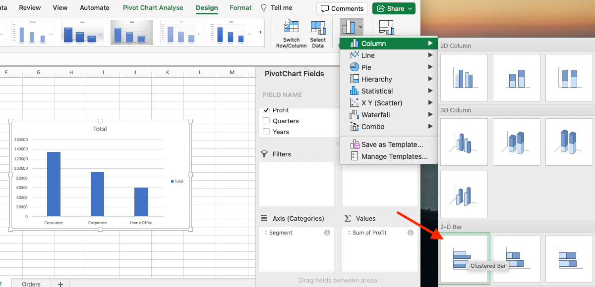Screen dimensions: 595x287
Task: Select the Corporate bar in the chart
Action: [97, 194]
